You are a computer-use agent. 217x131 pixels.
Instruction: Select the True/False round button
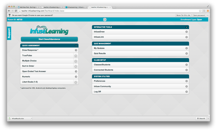pos(76,56)
